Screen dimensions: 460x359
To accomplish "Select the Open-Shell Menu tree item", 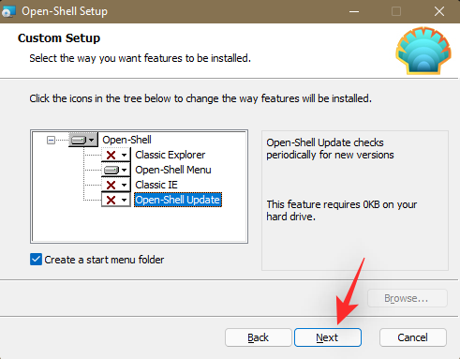I will pos(173,170).
